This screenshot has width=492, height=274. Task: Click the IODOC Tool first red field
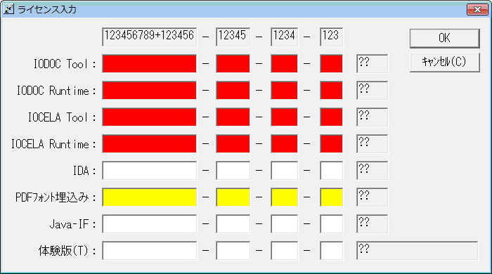[149, 64]
